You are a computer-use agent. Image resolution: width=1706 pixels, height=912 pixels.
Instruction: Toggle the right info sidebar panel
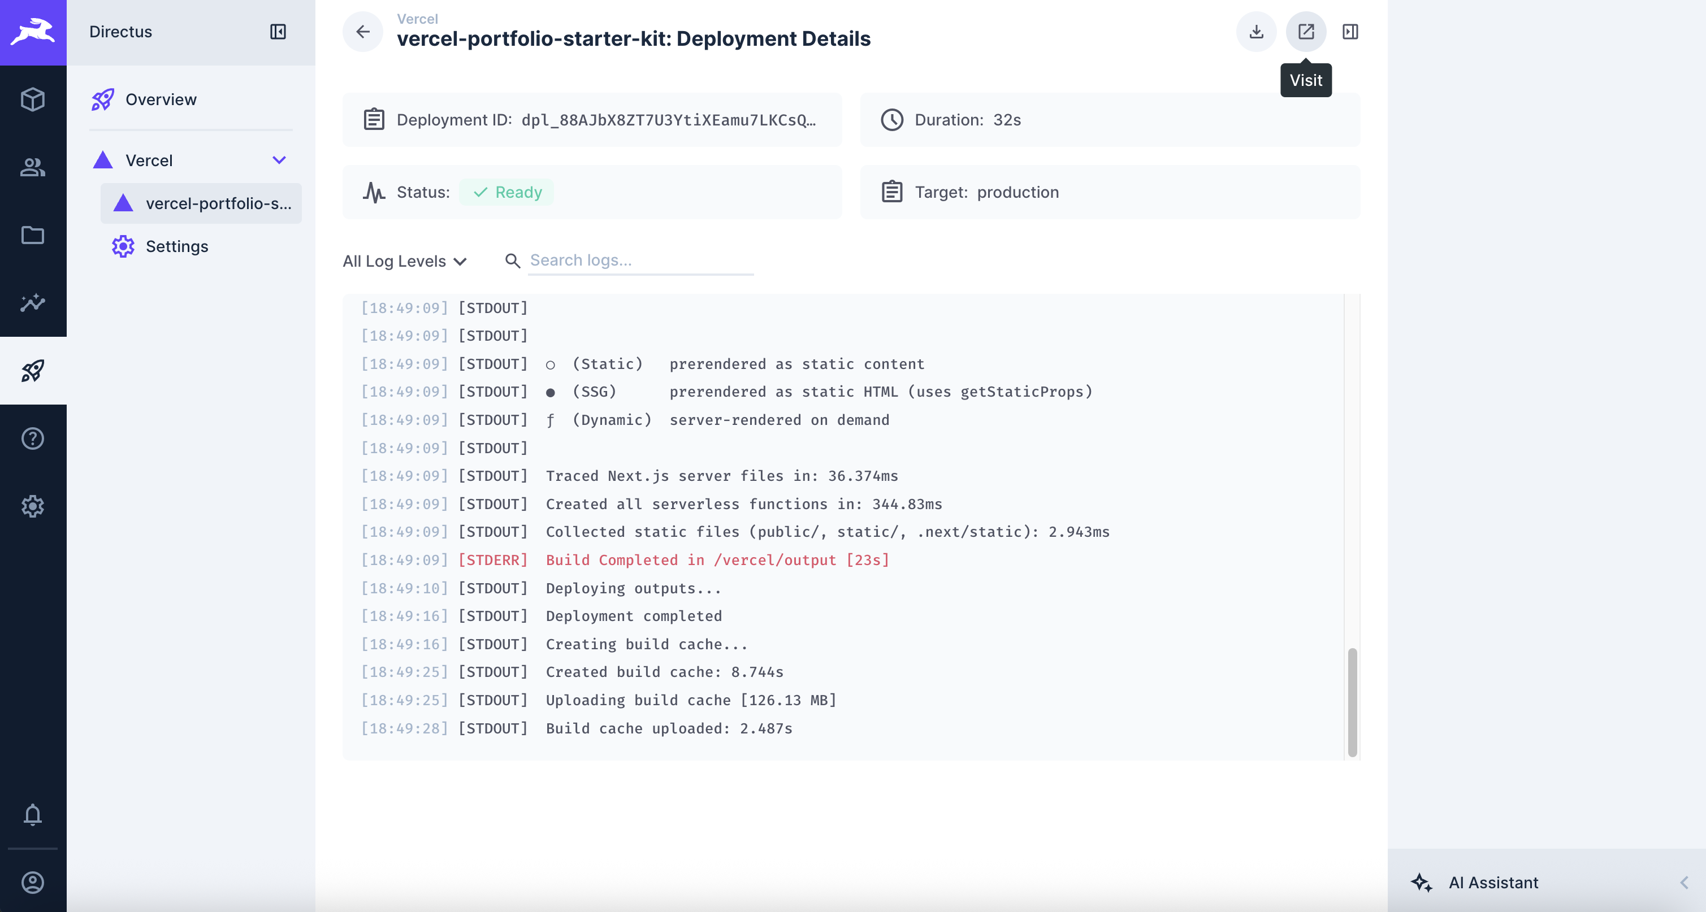click(1350, 31)
